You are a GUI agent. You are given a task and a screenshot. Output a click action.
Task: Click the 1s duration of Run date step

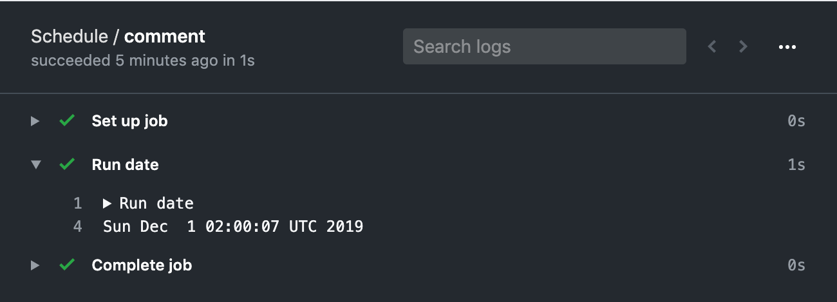(796, 165)
